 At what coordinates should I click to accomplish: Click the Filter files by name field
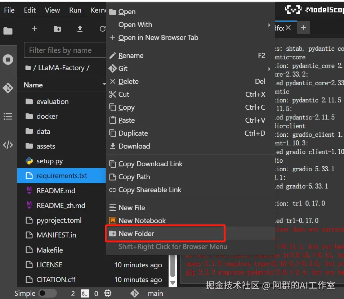65,50
